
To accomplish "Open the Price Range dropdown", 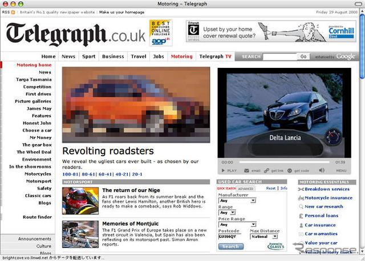I will (237, 225).
